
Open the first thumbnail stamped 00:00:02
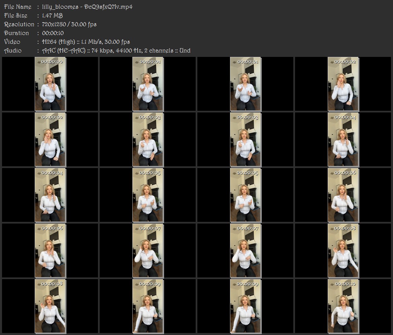point(343,84)
